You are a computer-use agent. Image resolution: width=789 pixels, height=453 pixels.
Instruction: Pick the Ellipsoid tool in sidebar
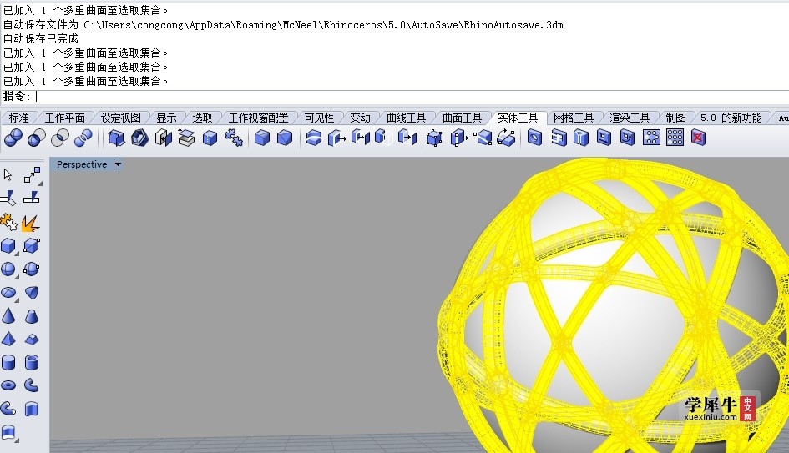(8, 293)
